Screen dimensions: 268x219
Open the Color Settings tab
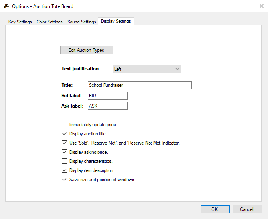coord(50,22)
